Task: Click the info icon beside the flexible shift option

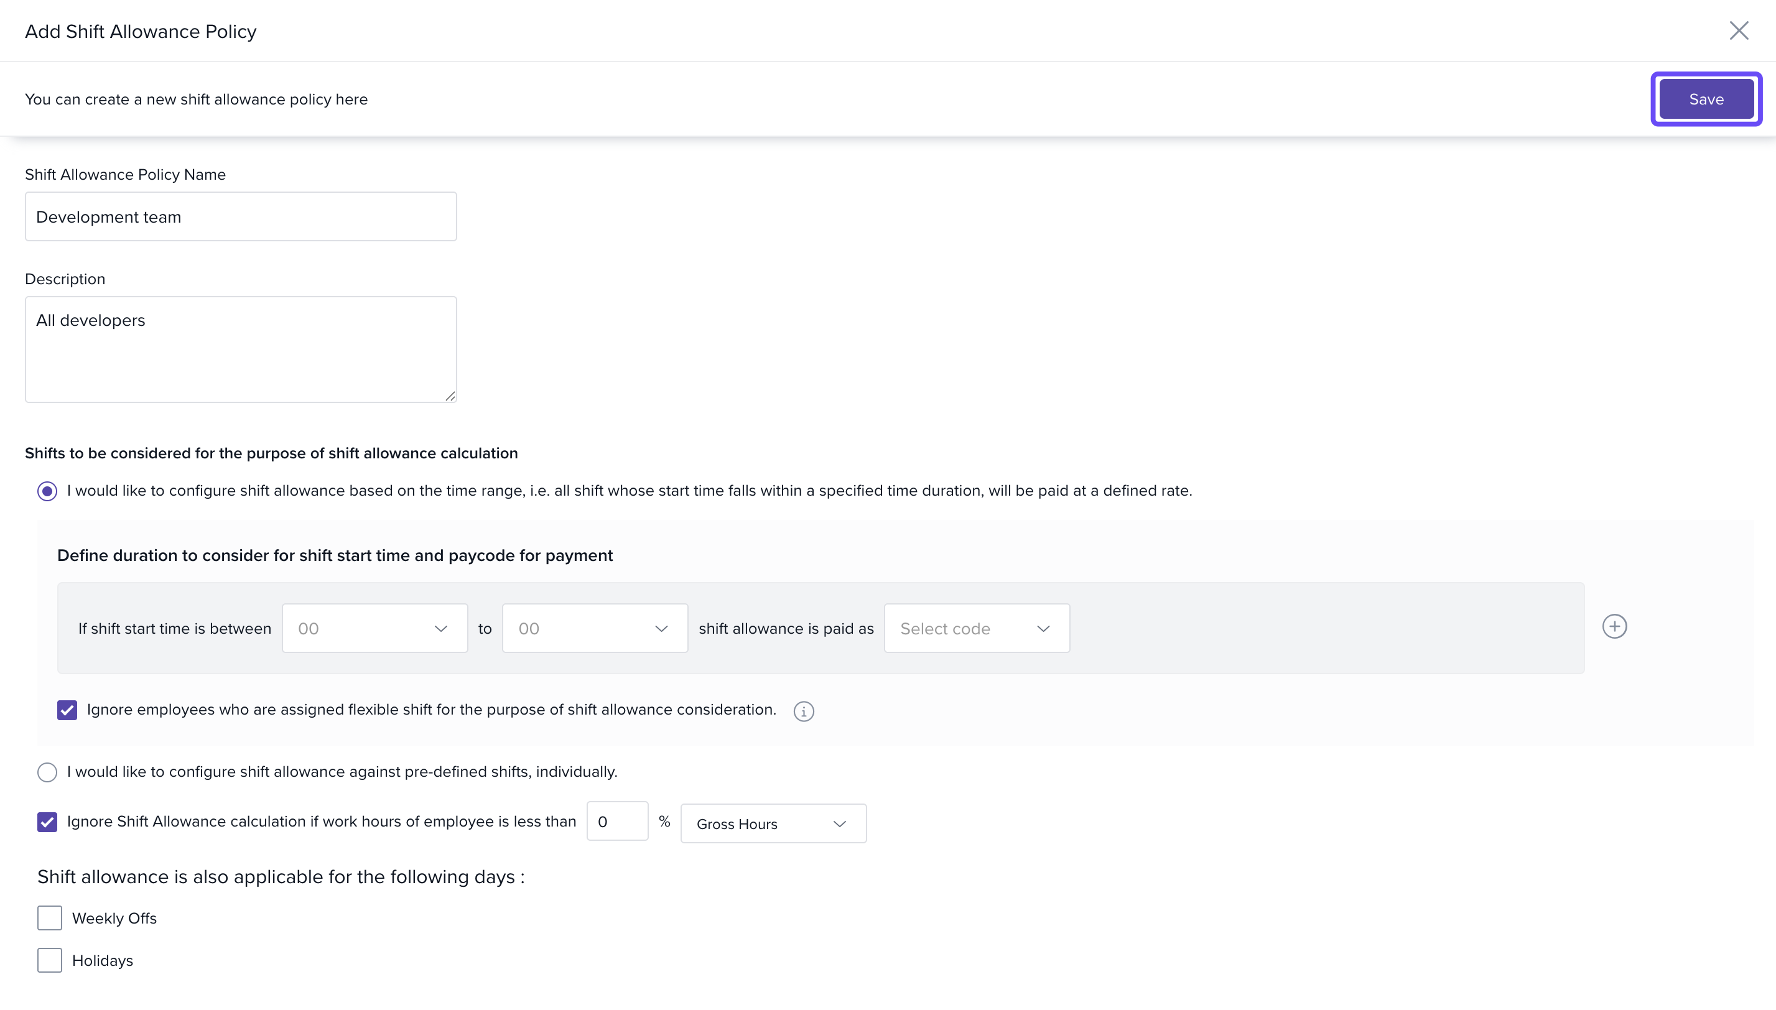Action: tap(803, 711)
